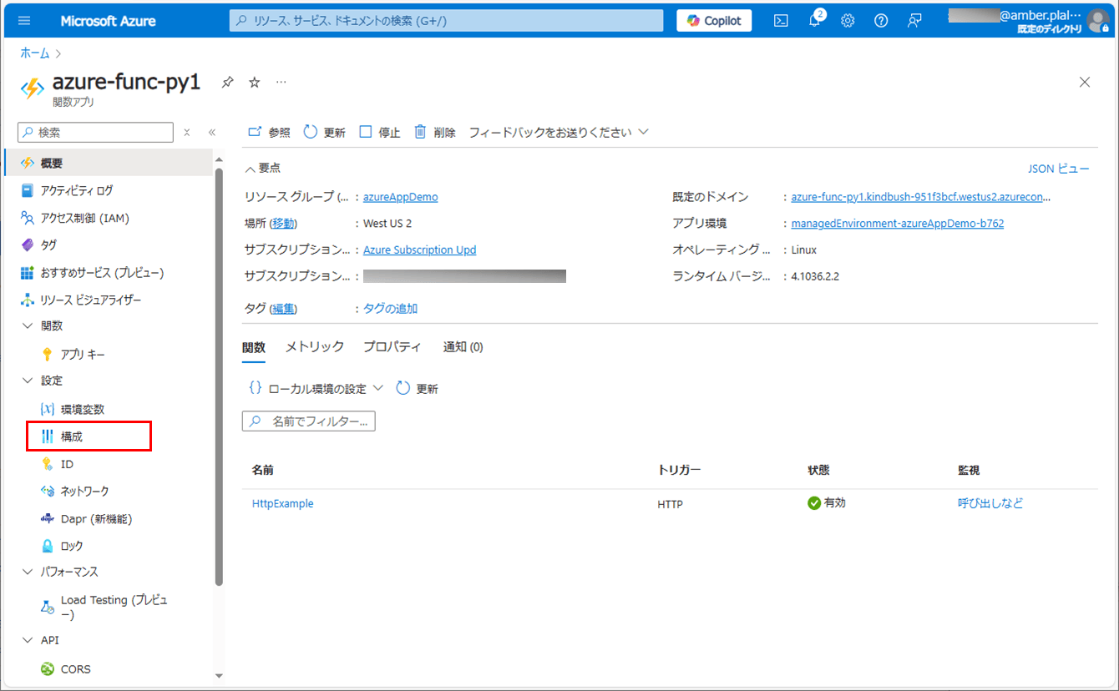Collapse the 関数 sidebar group
The width and height of the screenshot is (1119, 691).
pos(28,325)
